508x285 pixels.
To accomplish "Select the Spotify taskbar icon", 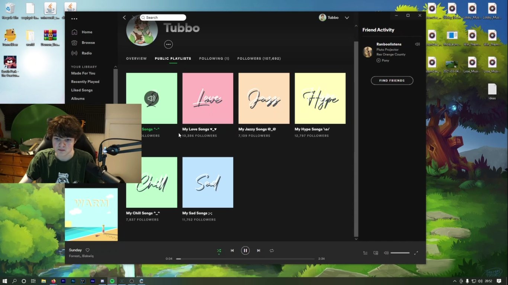I will point(112,281).
